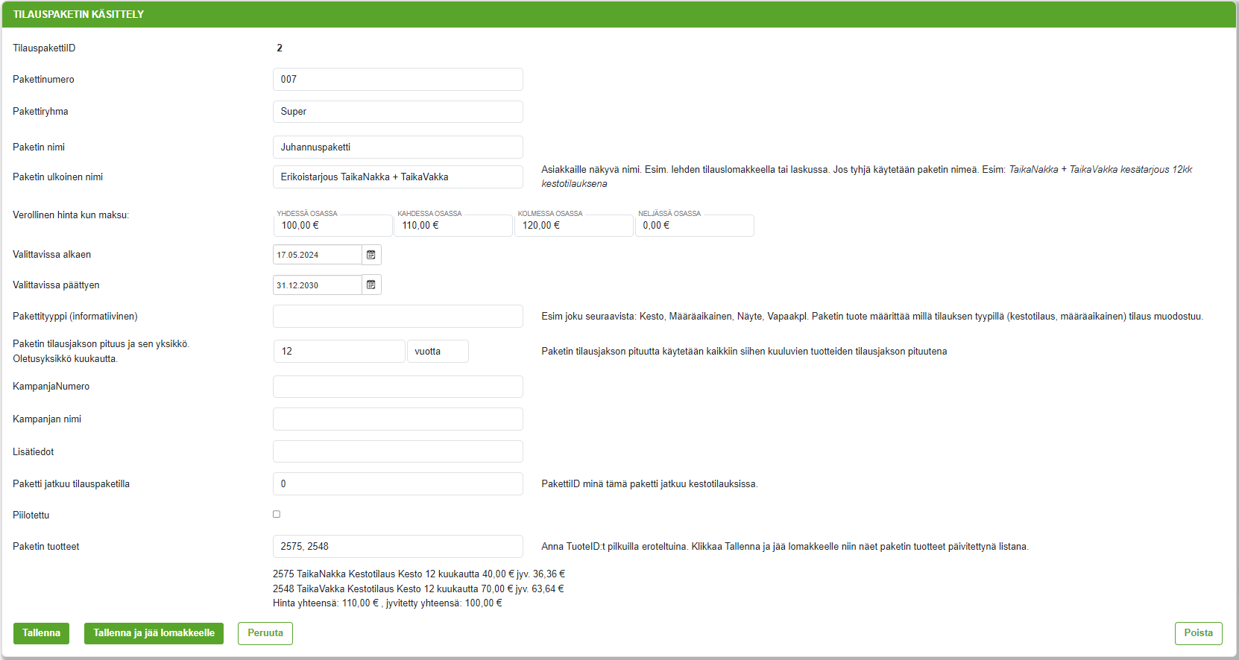This screenshot has height=660, width=1239.
Task: Toggle the Piilotettu checkbox
Action: coord(277,514)
